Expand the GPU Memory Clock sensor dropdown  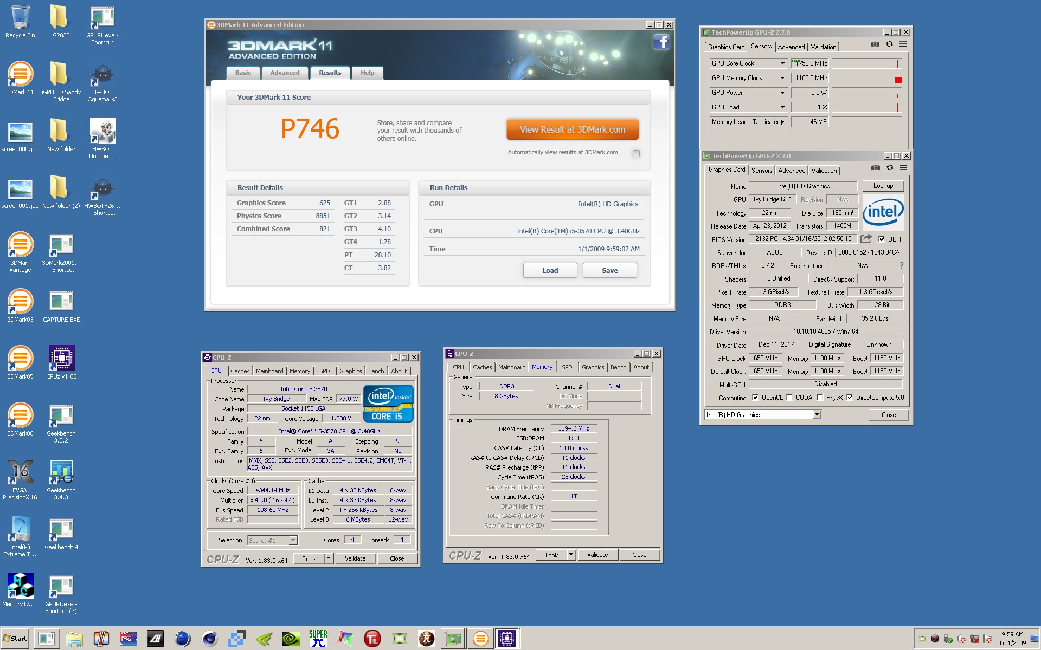click(782, 78)
